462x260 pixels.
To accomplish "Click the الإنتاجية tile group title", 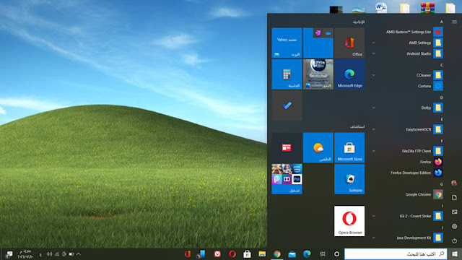I will tap(359, 22).
